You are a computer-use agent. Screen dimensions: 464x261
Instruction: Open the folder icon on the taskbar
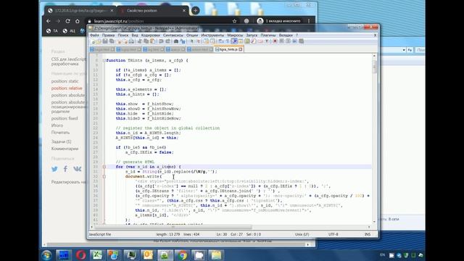point(216,255)
